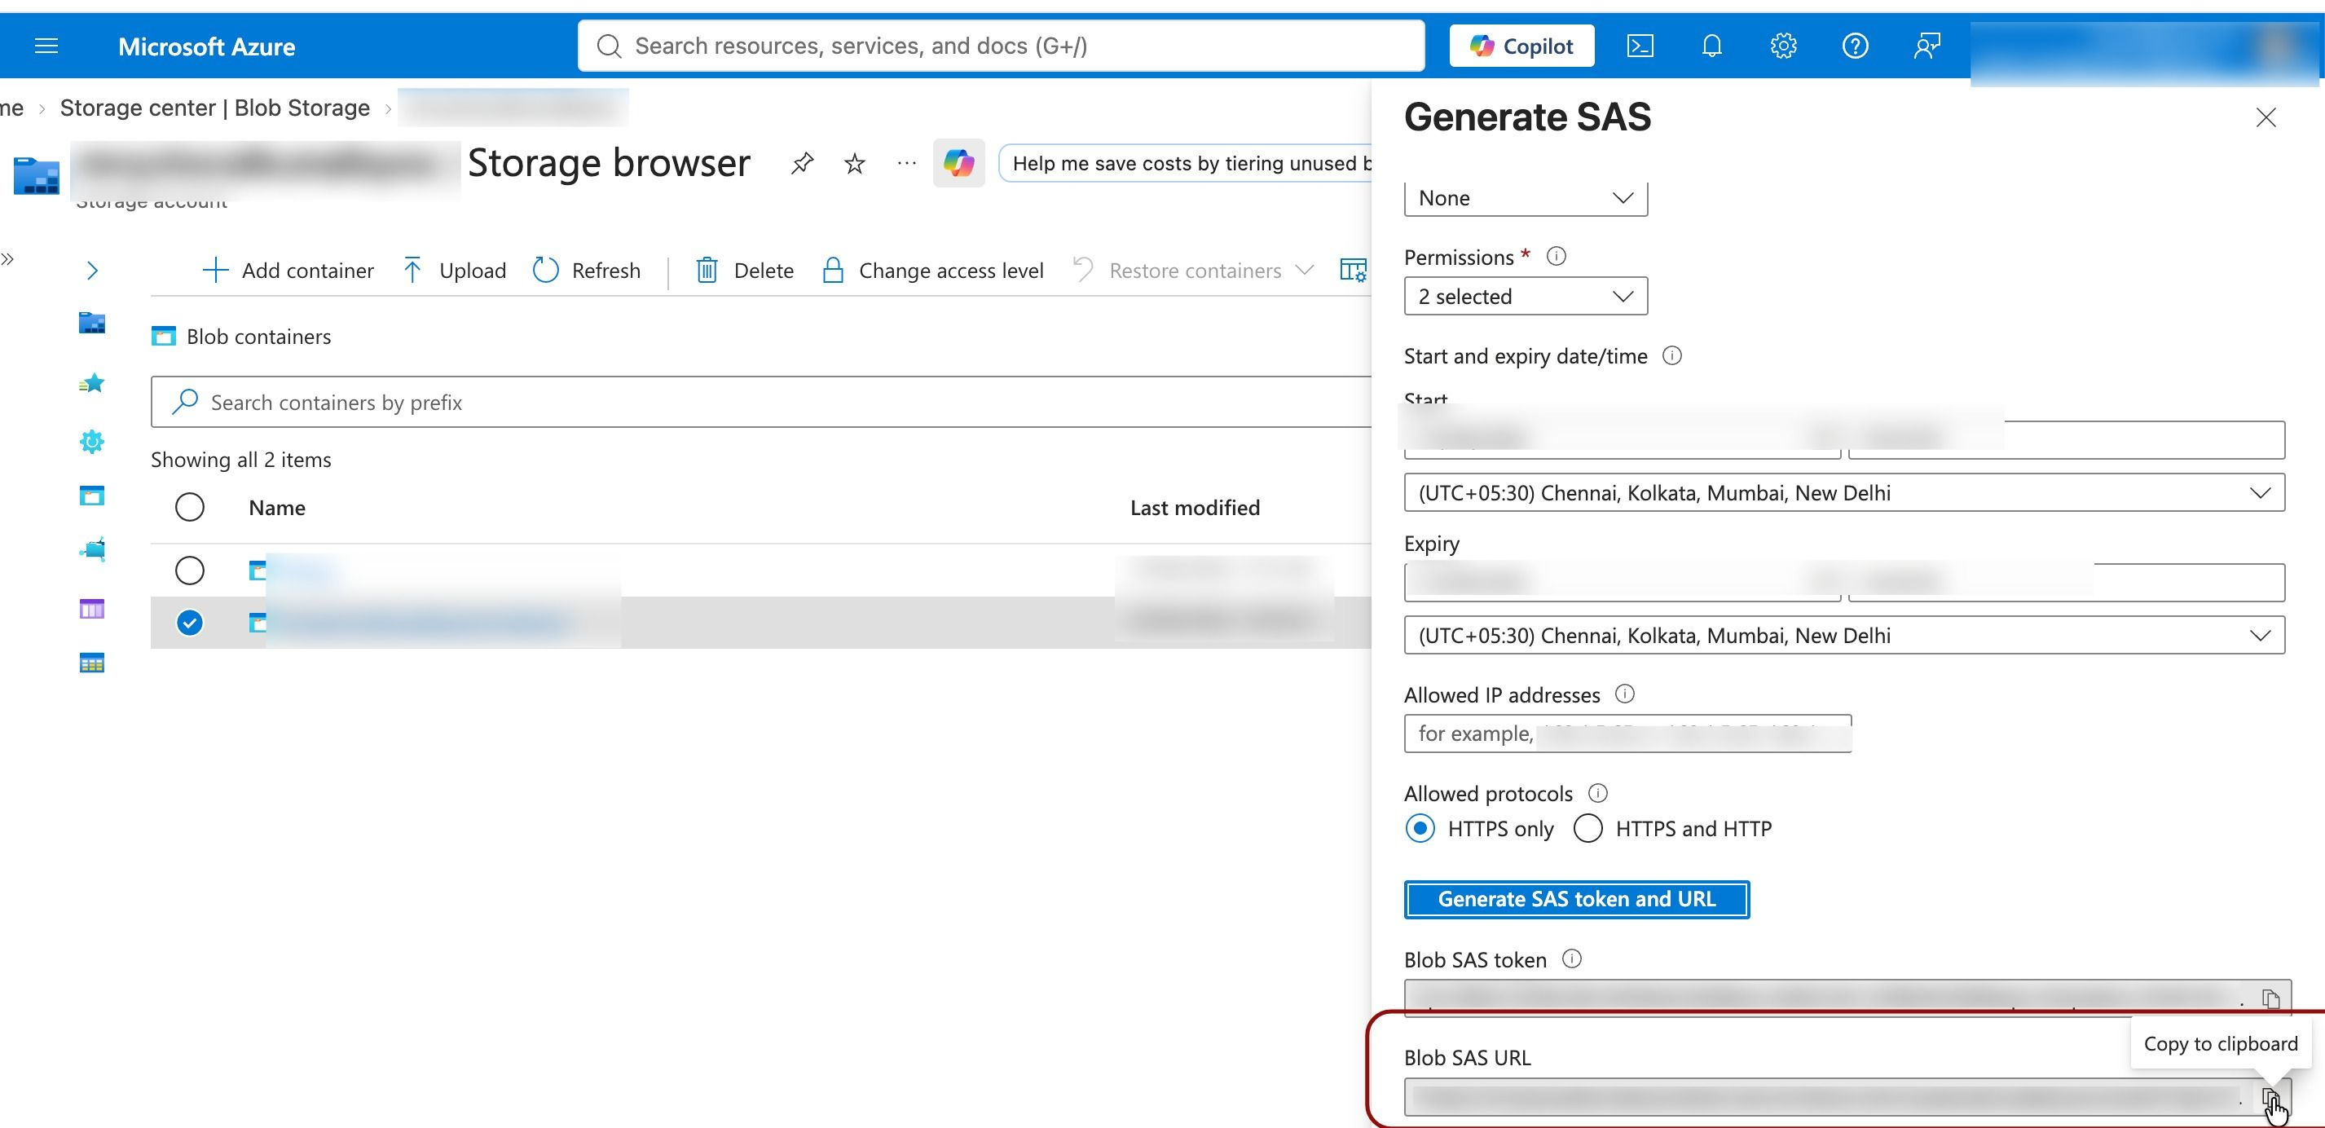Viewport: 2325px width, 1128px height.
Task: Close the Generate SAS panel
Action: pos(2266,117)
